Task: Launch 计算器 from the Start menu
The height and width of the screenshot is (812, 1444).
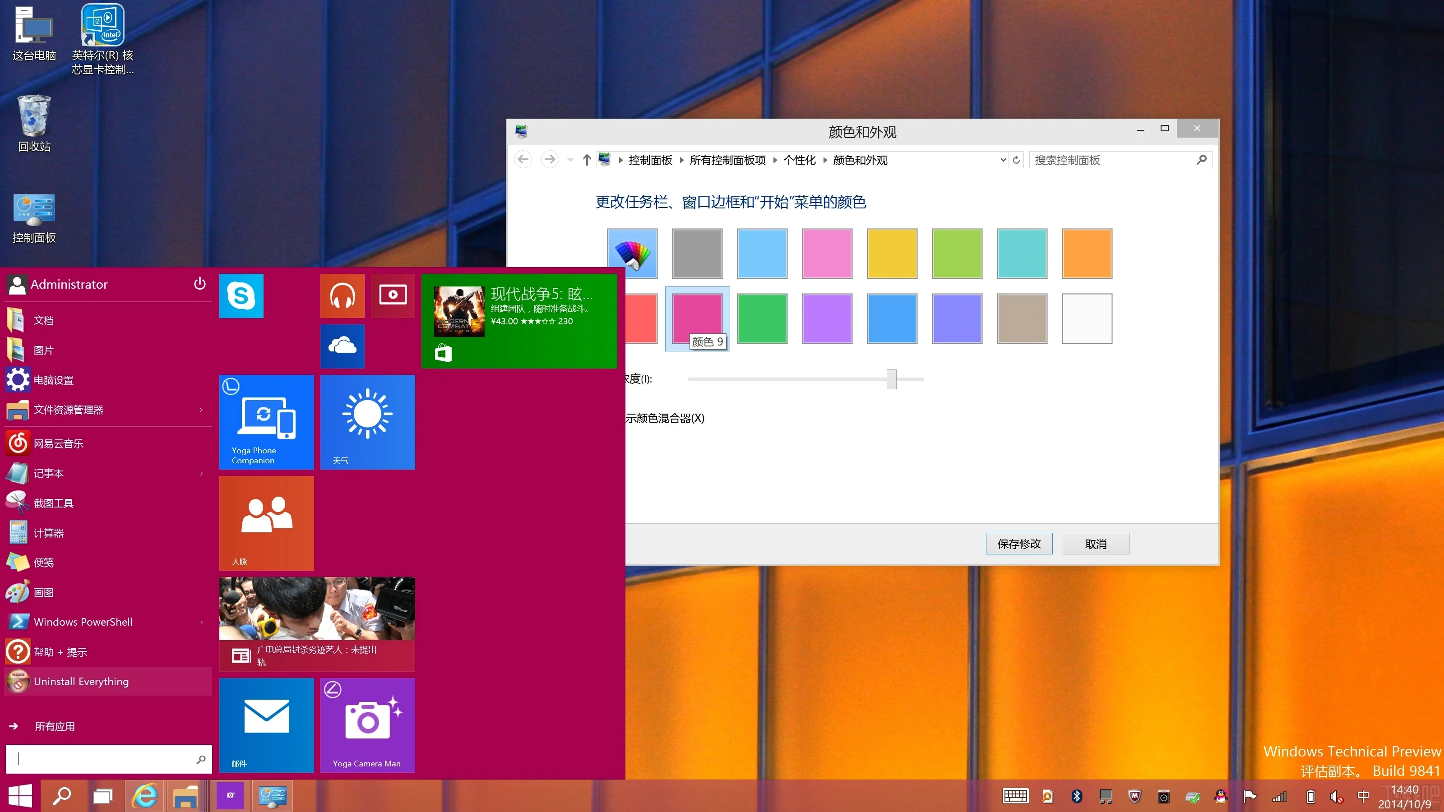Action: [108, 533]
